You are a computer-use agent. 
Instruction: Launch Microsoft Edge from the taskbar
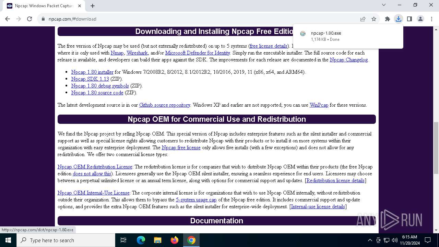point(141,240)
